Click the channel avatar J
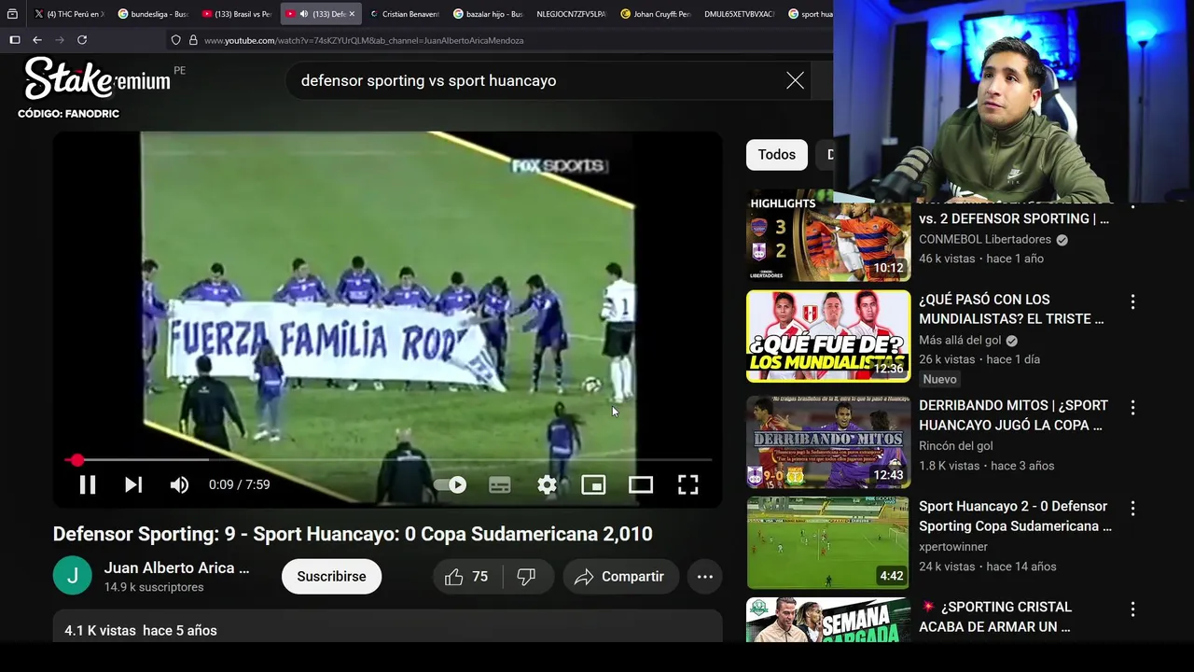Image resolution: width=1194 pixels, height=672 pixels. [x=73, y=576]
